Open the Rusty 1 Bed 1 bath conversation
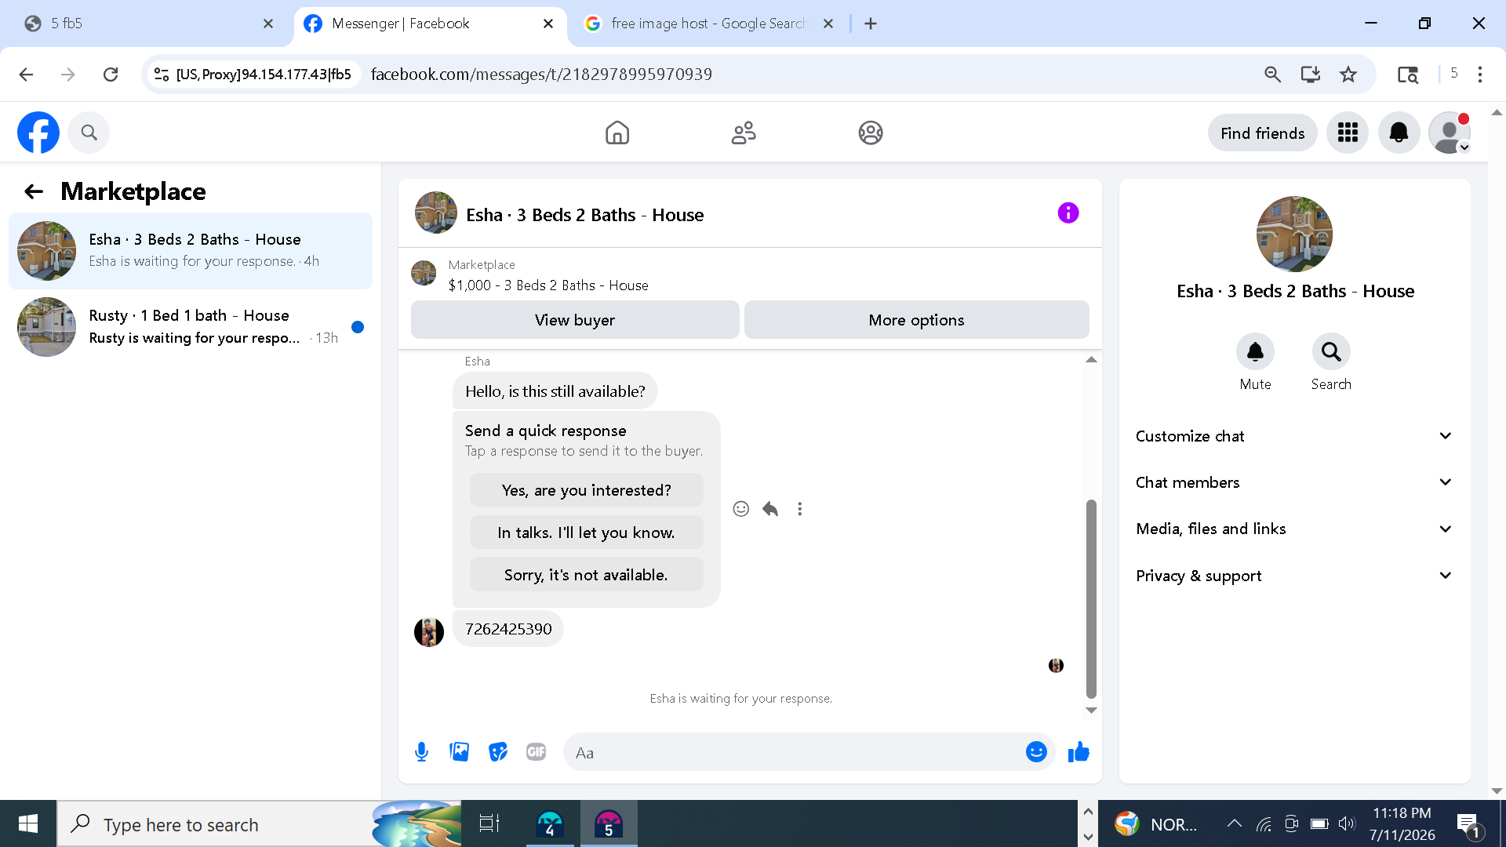Viewport: 1506px width, 847px height. 191,327
